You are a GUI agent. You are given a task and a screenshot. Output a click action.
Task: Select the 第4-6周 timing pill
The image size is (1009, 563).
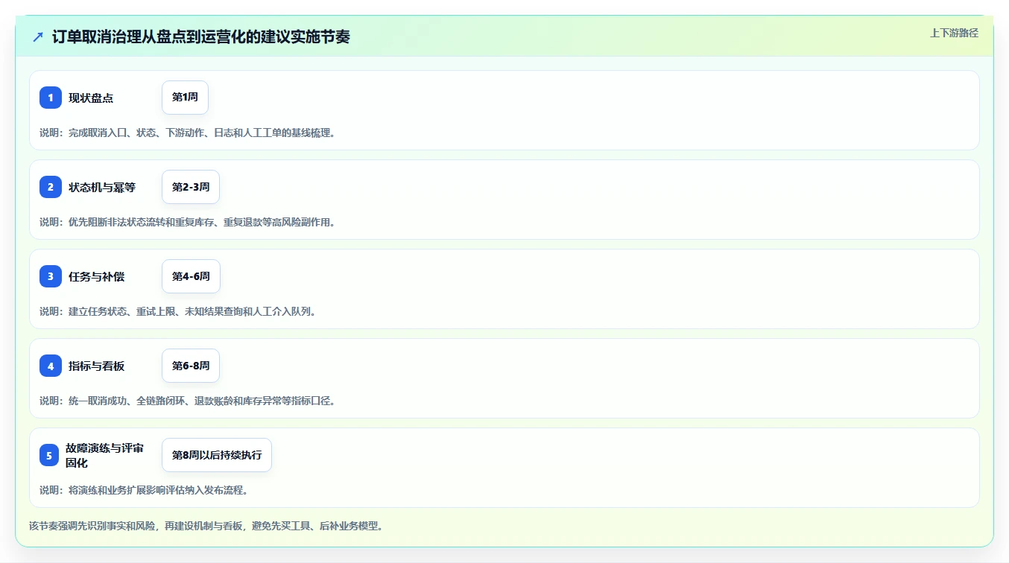click(x=191, y=276)
